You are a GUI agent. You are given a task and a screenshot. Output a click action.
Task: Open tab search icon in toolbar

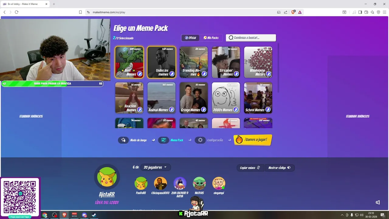pyautogui.click(x=344, y=12)
